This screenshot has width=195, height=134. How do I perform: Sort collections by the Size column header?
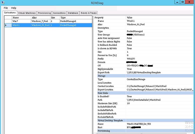(55, 18)
